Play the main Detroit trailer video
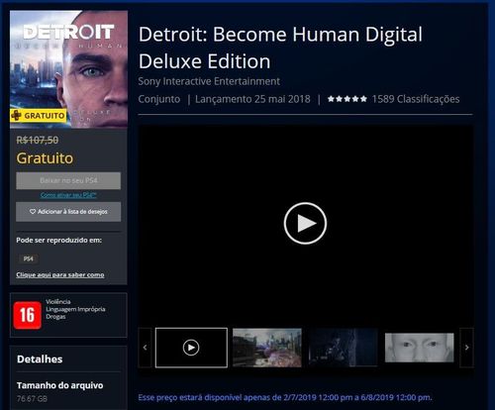The width and height of the screenshot is (495, 410). pos(305,224)
